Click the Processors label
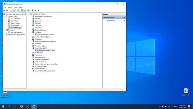Image resolution: width=193 pixels, height=109 pixels. [x=38, y=55]
